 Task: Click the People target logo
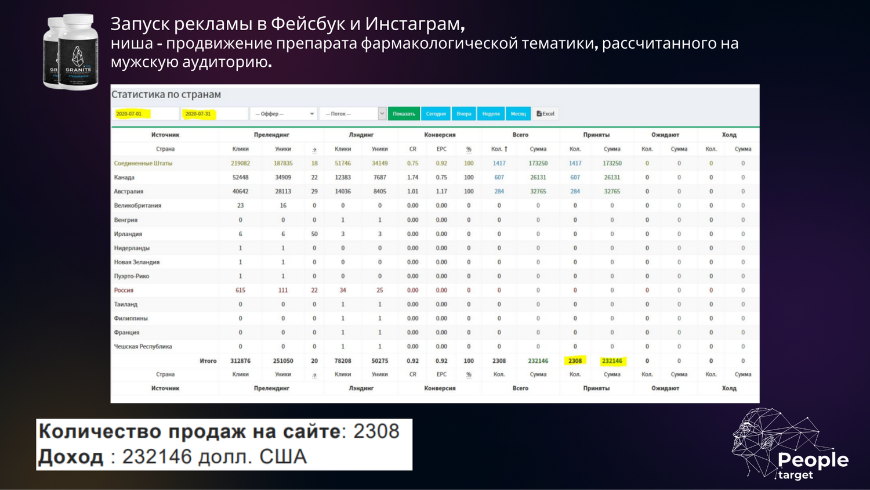[x=790, y=444]
